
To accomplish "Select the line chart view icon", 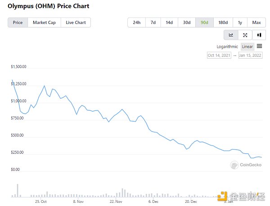I will pos(231,35).
